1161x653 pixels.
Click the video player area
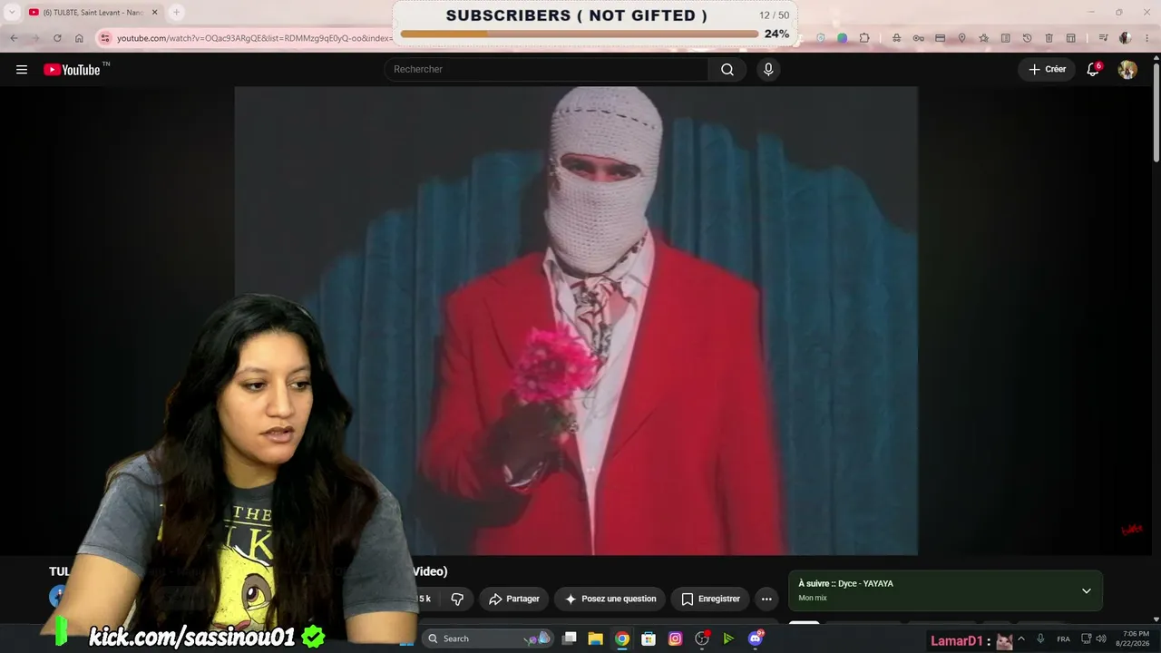tap(576, 320)
